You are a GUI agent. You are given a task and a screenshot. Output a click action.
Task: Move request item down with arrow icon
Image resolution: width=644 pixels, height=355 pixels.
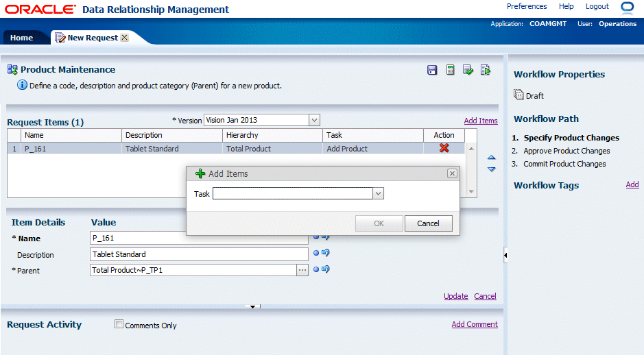coord(491,169)
